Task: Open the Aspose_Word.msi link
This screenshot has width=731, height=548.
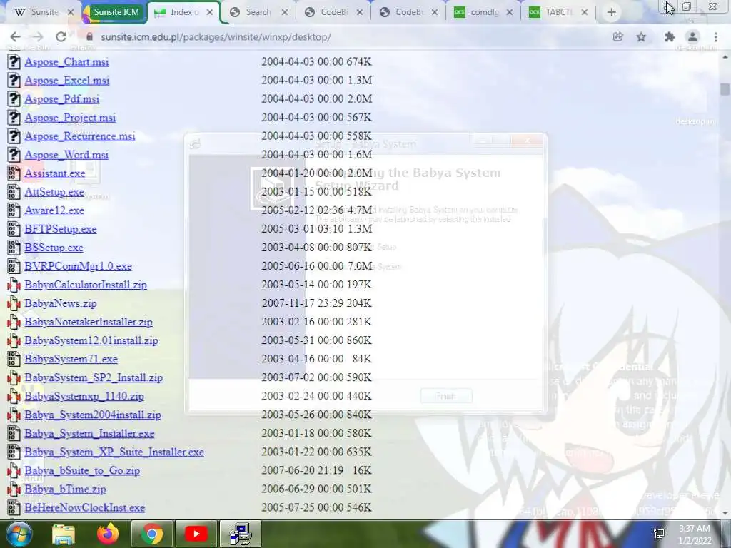Action: tap(66, 155)
